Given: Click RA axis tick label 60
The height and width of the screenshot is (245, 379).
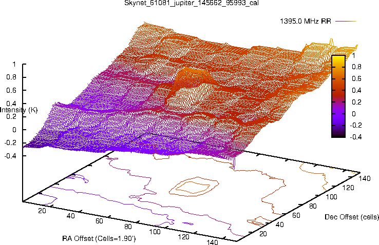Looking at the screenshot, I should 99,221.
